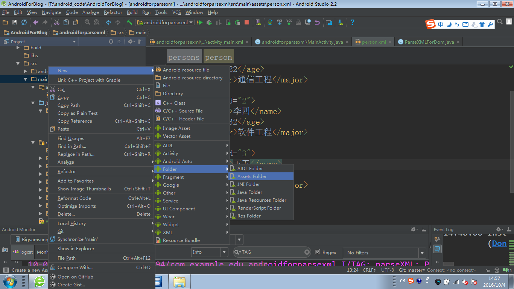Screen dimensions: 514x289
Task: Open the CRLF line separator selector
Action: (369, 270)
